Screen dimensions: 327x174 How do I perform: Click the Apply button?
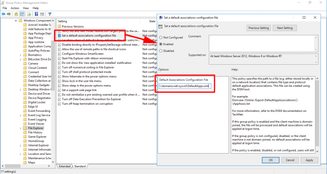tap(309, 160)
